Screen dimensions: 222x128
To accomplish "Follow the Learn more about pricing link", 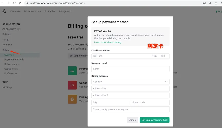I will pyautogui.click(x=107, y=42).
